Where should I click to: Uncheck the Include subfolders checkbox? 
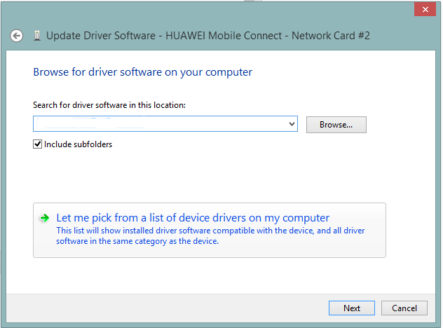point(38,144)
